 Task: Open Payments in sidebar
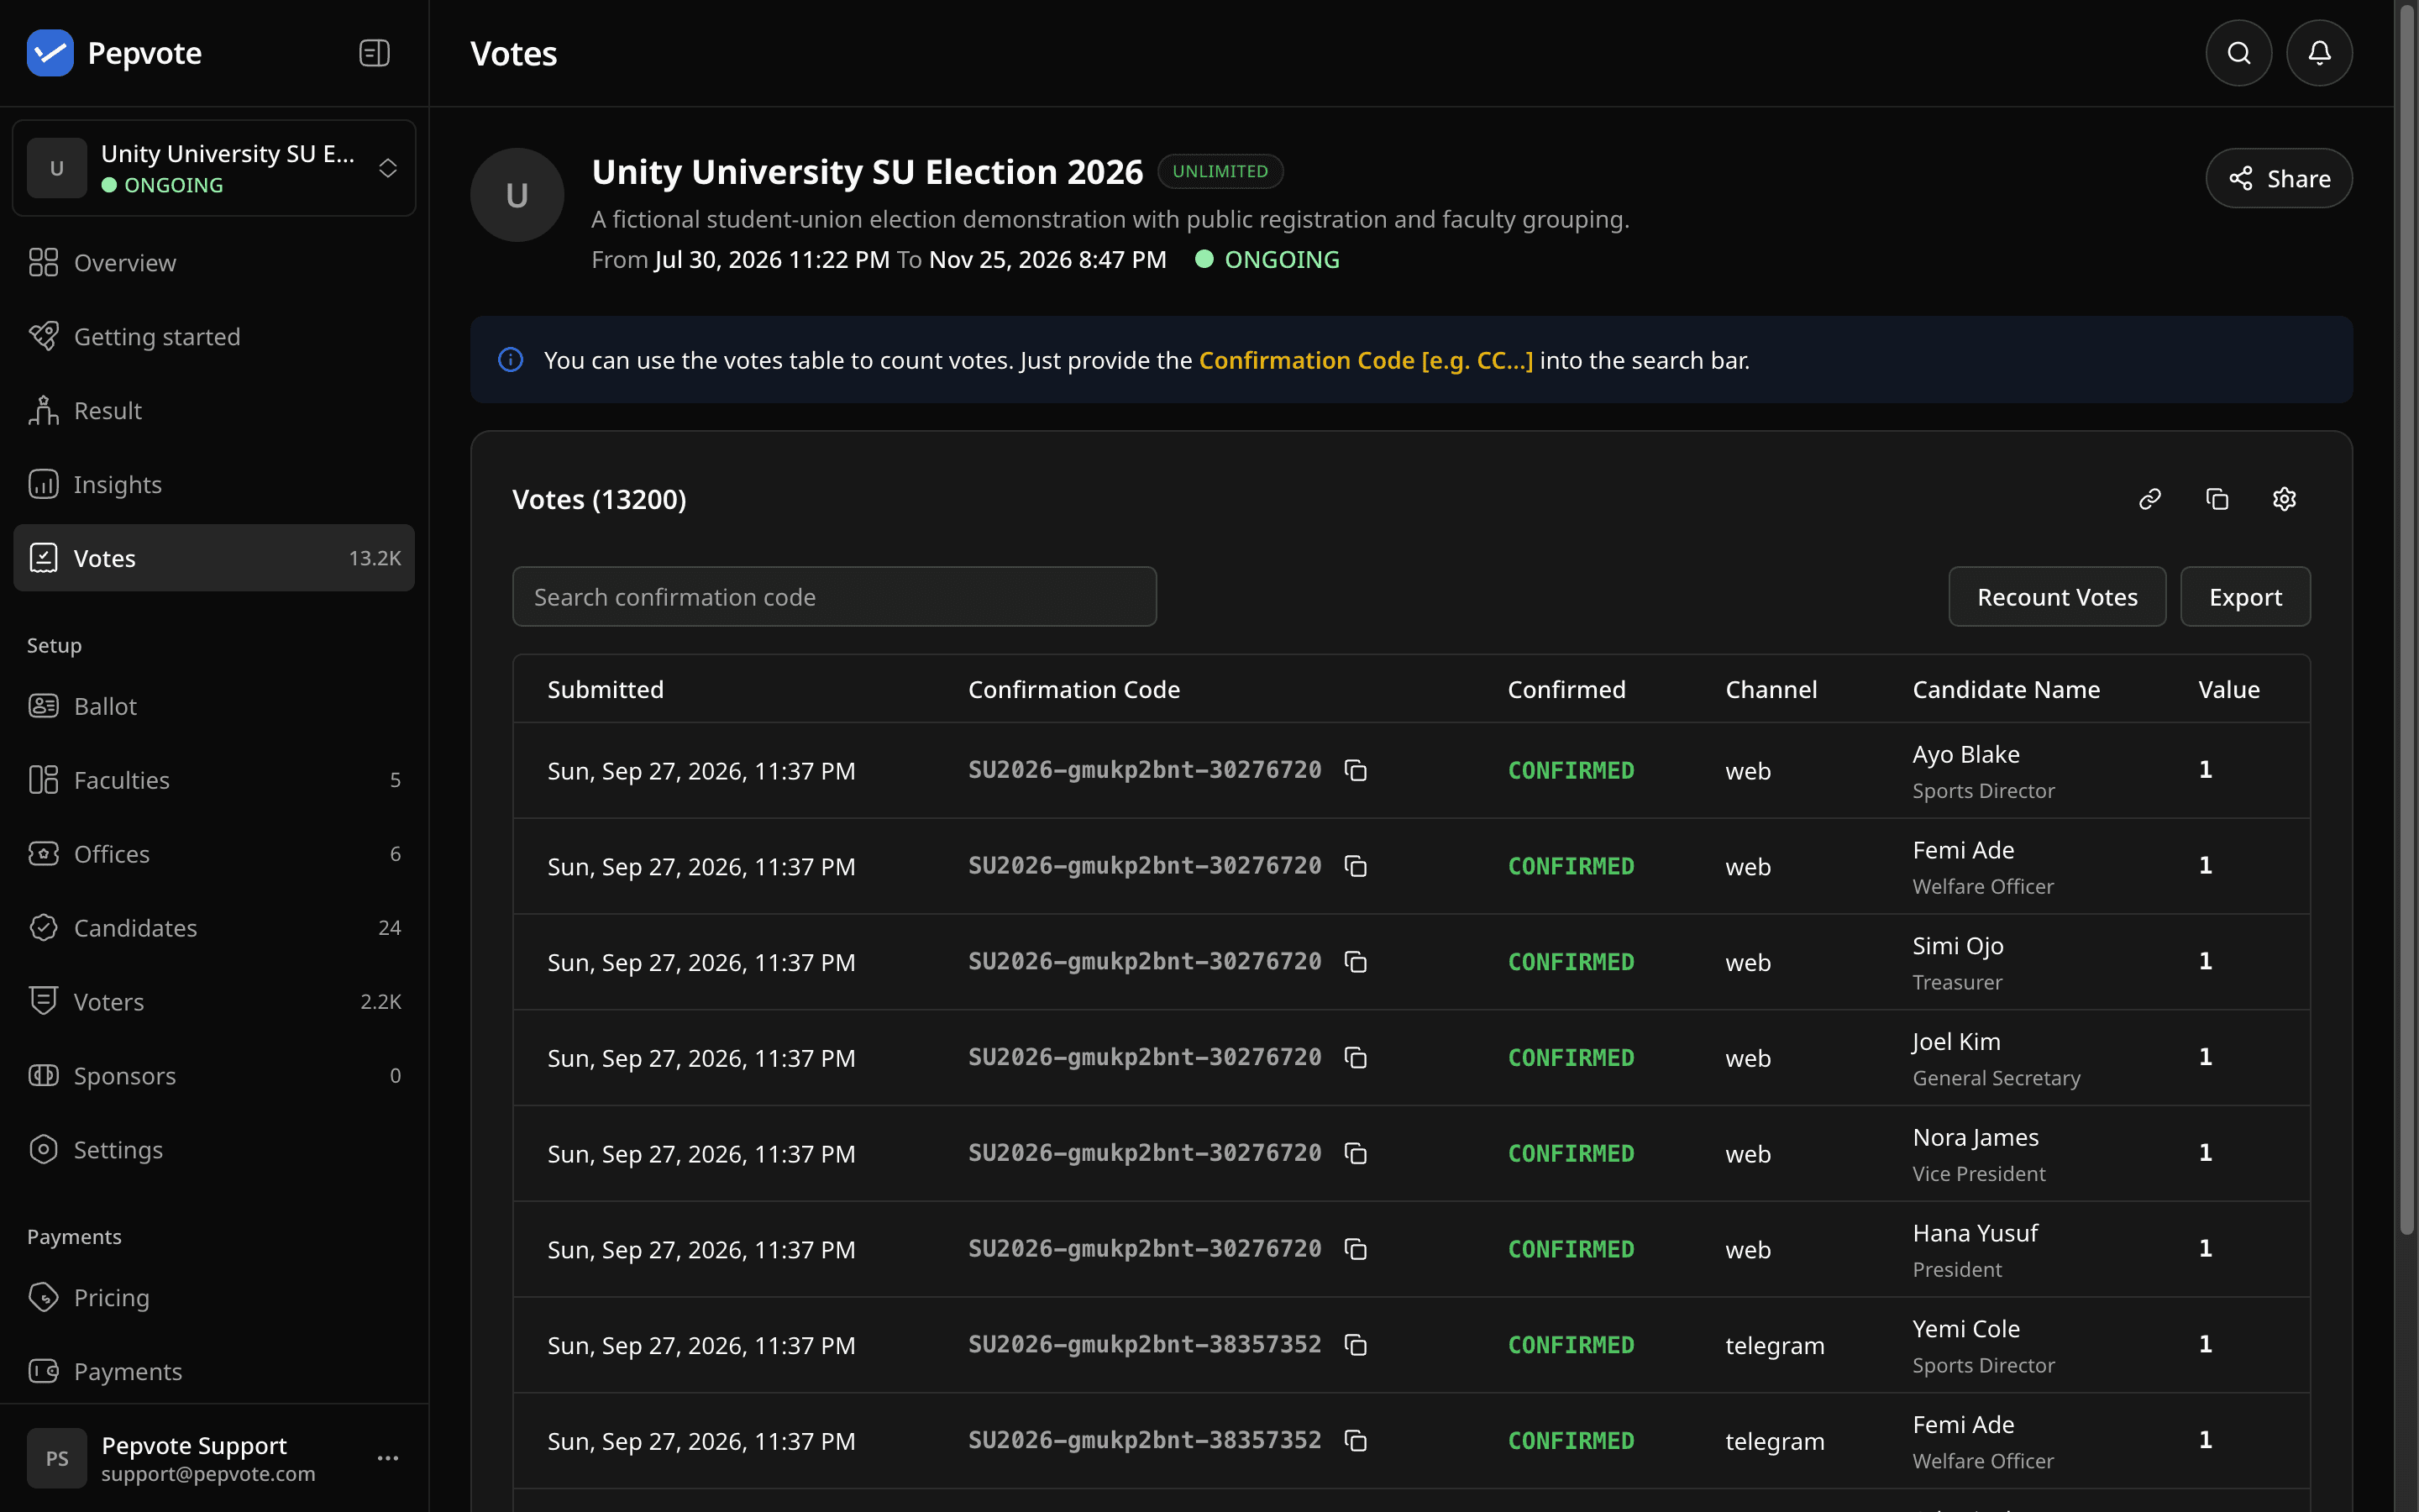click(x=214, y=1372)
